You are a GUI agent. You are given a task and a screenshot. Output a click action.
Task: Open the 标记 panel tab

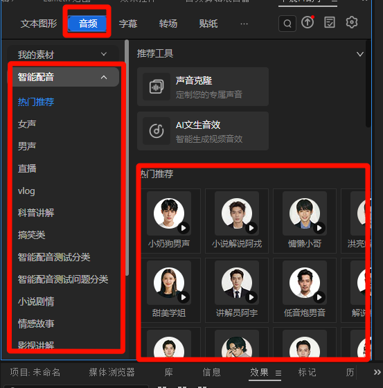(x=307, y=372)
